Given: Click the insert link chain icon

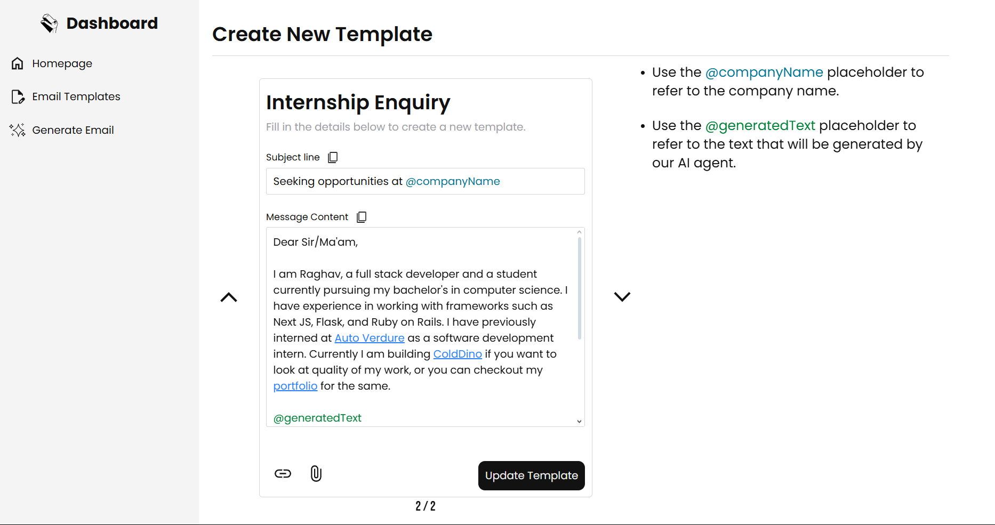Looking at the screenshot, I should coord(283,473).
